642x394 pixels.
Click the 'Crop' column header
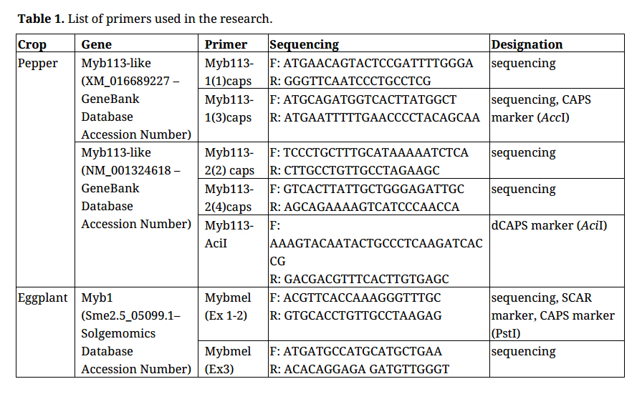point(32,44)
